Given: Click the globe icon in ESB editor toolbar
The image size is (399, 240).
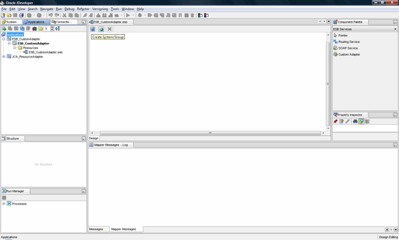Looking at the screenshot, I should (101, 29).
